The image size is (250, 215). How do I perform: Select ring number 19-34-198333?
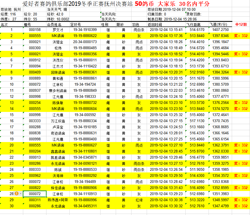coord(85,96)
